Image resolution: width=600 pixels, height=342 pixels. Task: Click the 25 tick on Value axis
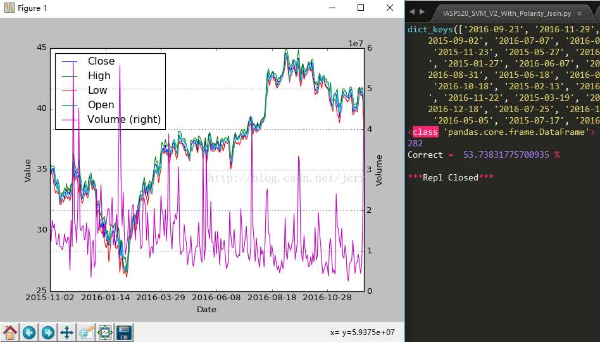41,291
